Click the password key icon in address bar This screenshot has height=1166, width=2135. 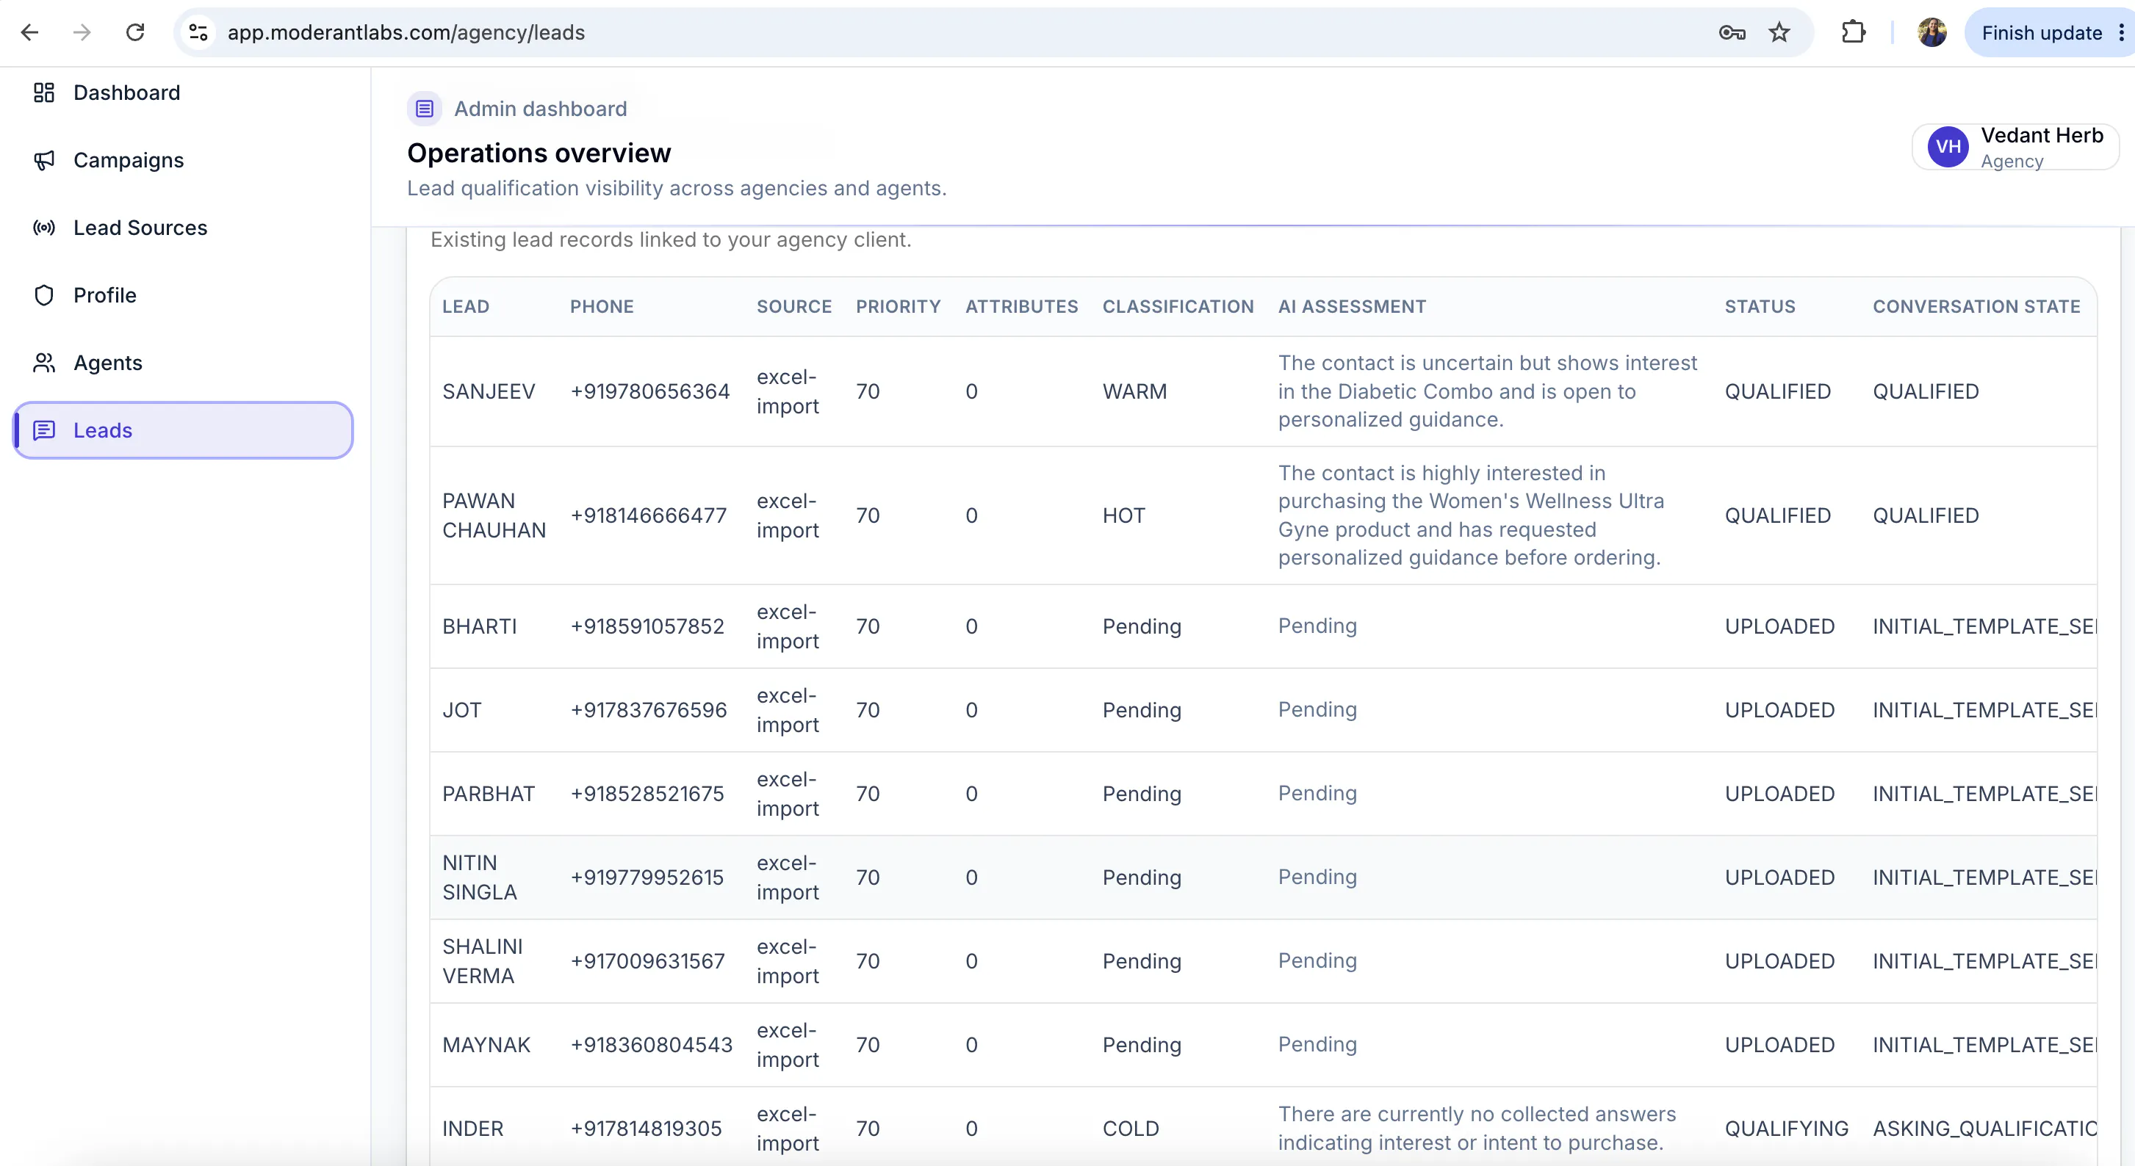point(1732,32)
